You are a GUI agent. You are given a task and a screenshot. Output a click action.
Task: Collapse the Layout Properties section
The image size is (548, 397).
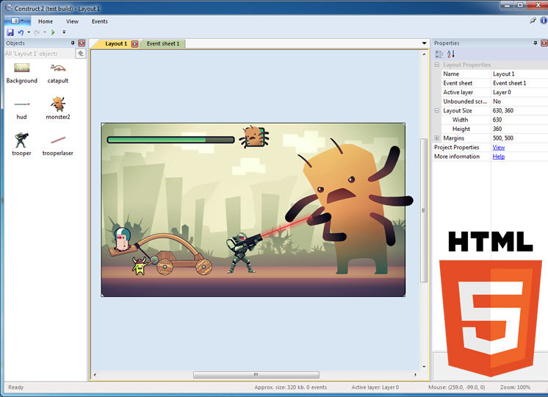coord(437,65)
